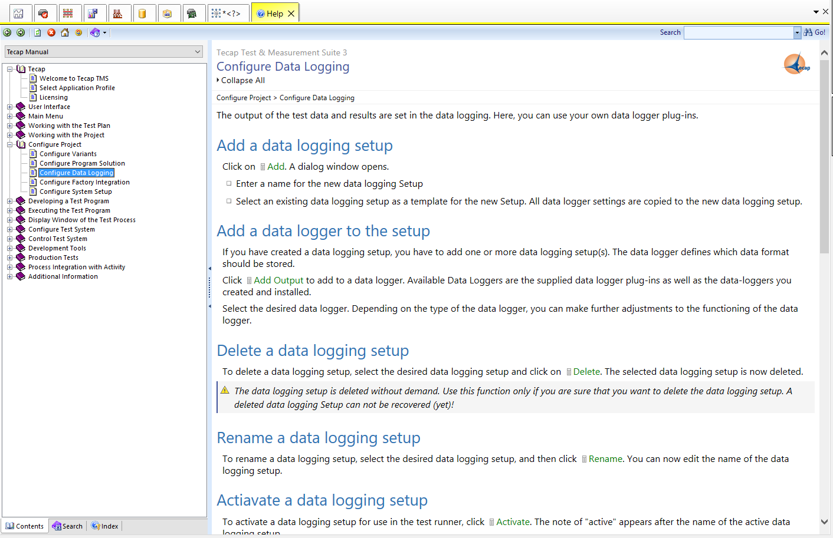Select Control Test System entry
The width and height of the screenshot is (833, 538).
[x=58, y=239]
